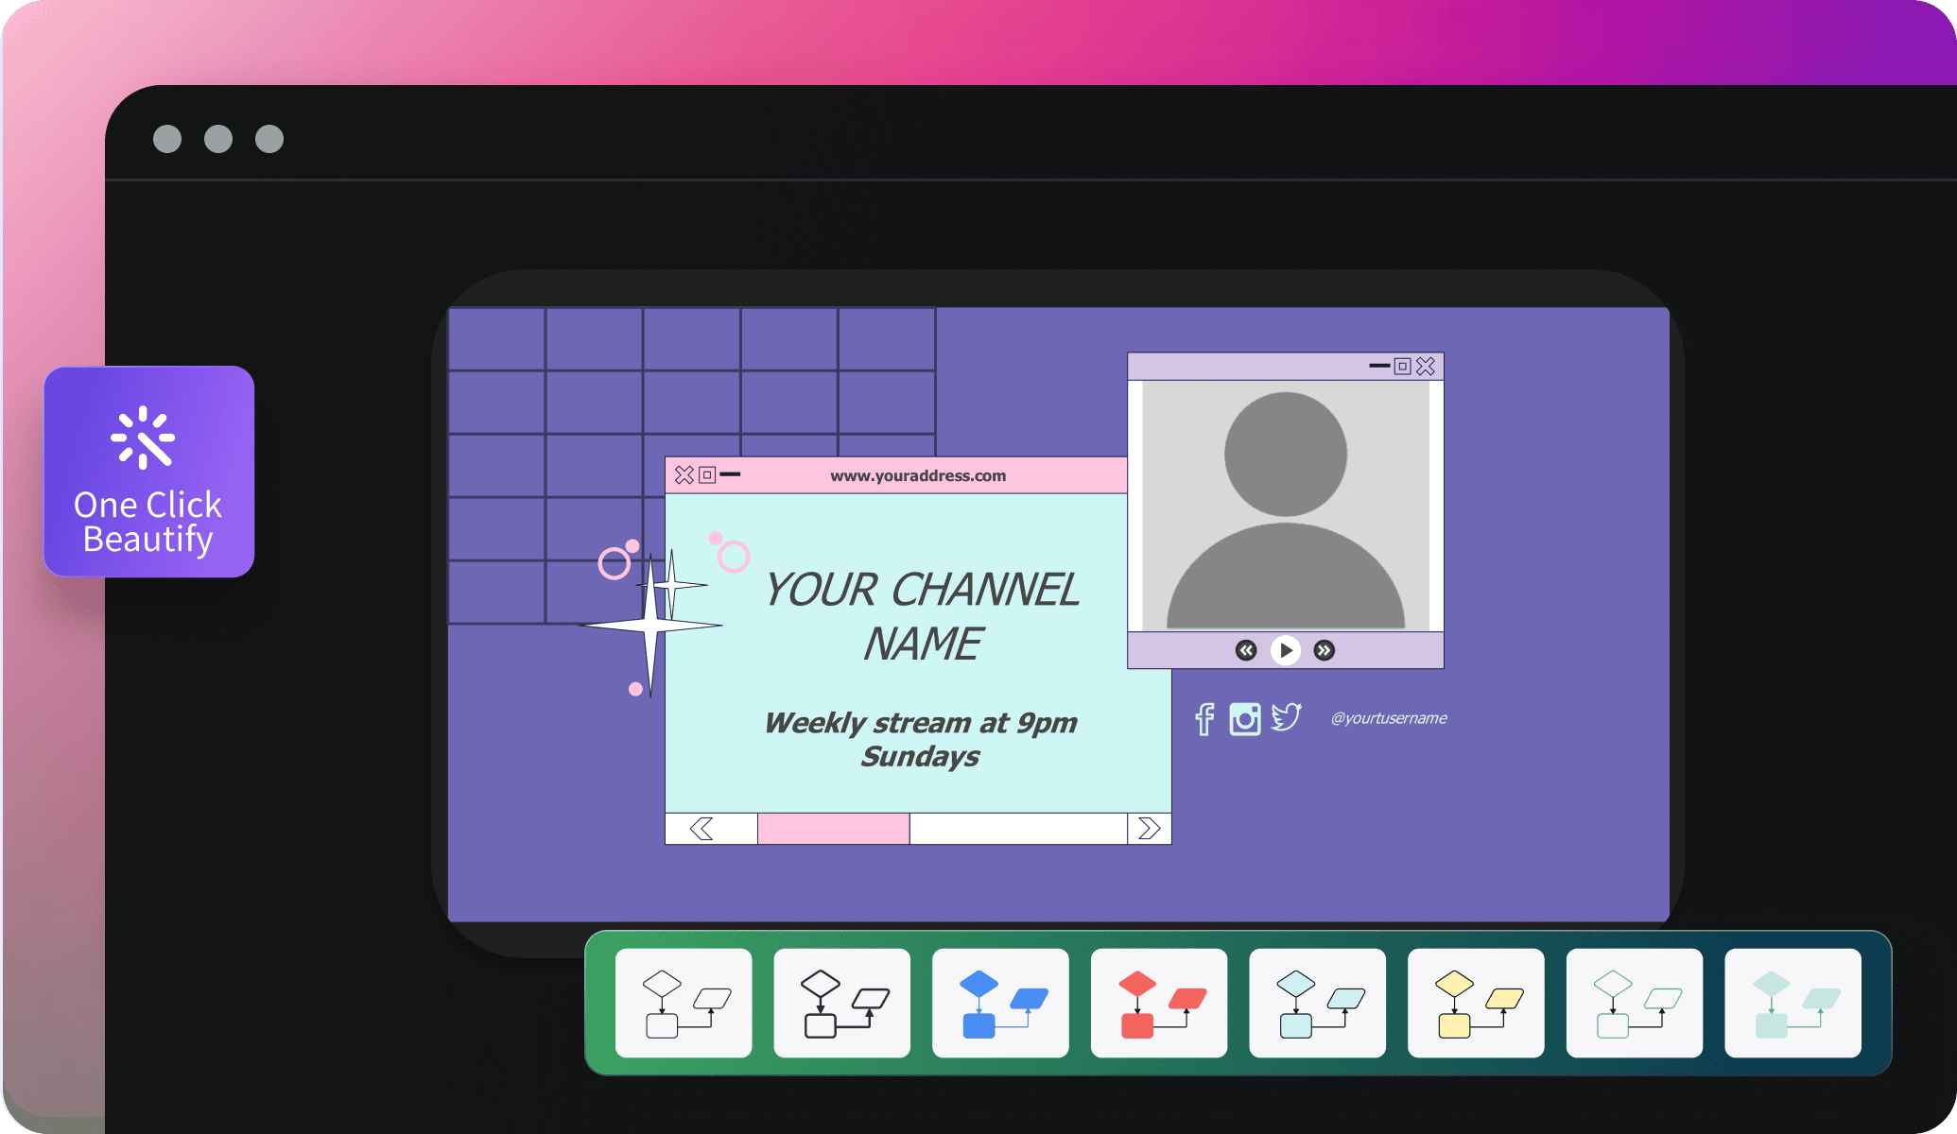This screenshot has height=1134, width=1957.
Task: Click the rewind button in the profile window
Action: [1244, 651]
